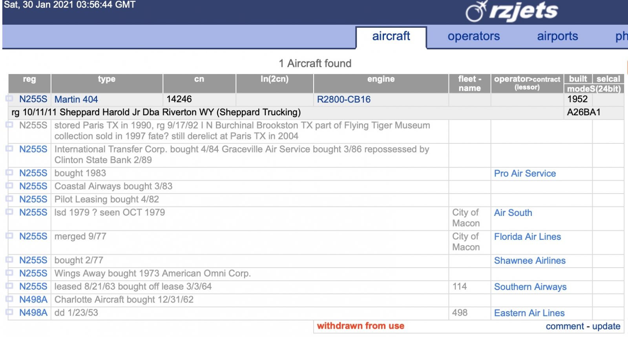Open the operators tab
Viewport: 628px width, 337px height.
coord(474,36)
